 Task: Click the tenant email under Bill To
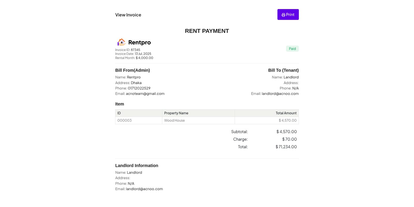tap(280, 94)
